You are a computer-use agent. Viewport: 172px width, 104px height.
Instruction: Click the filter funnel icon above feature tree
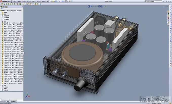2,8
